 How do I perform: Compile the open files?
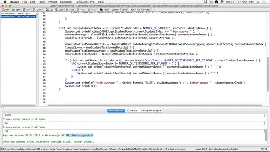[x=115, y=10]
